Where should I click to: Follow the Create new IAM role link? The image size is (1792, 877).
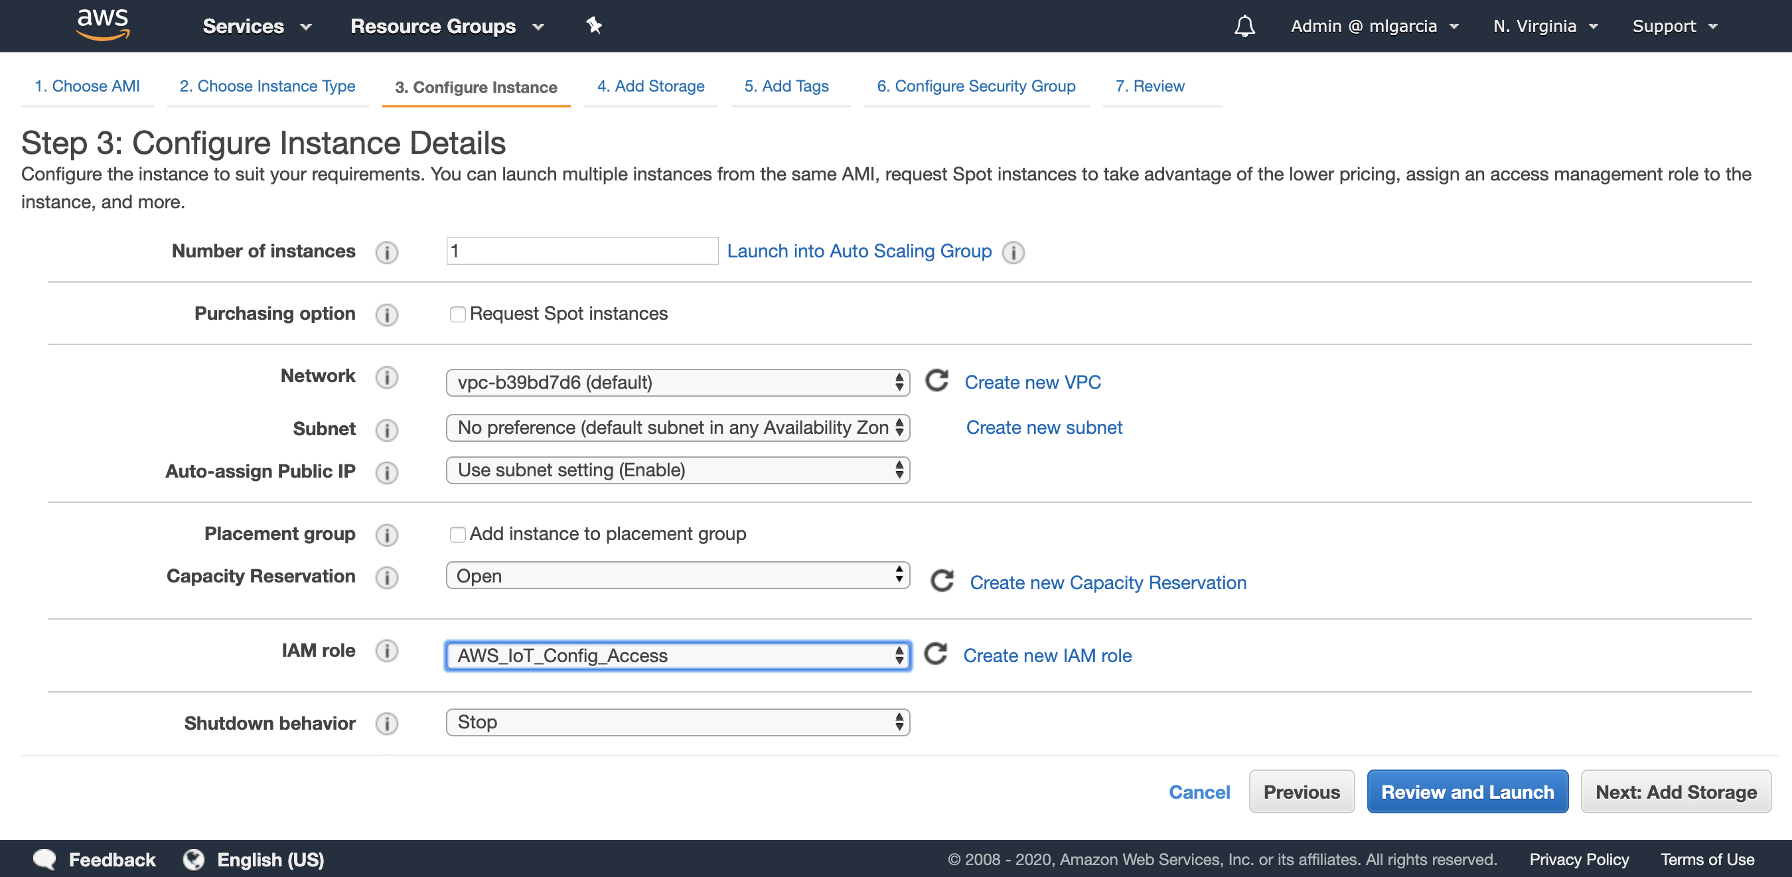tap(1047, 655)
